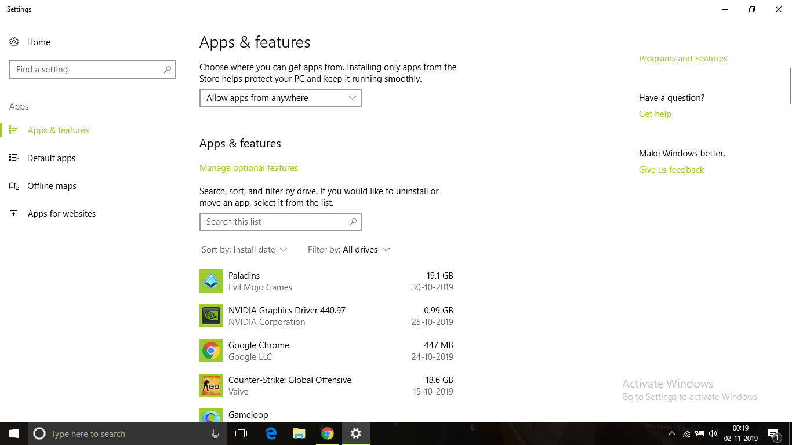Select the Google Chrome entry name in list
Viewport: 792px width, 445px height.
click(x=259, y=345)
